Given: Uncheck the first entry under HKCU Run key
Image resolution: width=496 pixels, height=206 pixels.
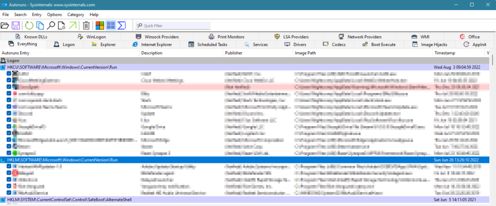Looking at the screenshot, I should (x=9, y=74).
